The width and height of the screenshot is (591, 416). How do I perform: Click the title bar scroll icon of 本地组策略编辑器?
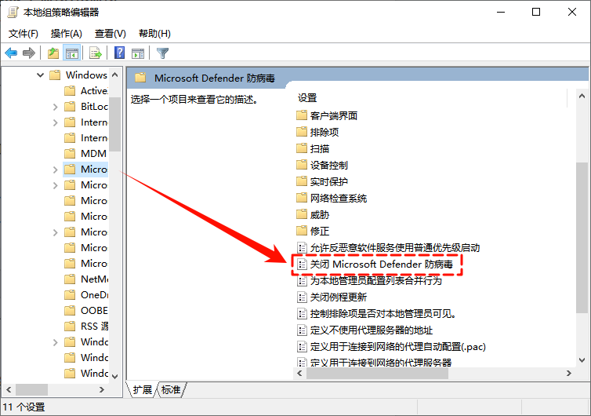[13, 13]
